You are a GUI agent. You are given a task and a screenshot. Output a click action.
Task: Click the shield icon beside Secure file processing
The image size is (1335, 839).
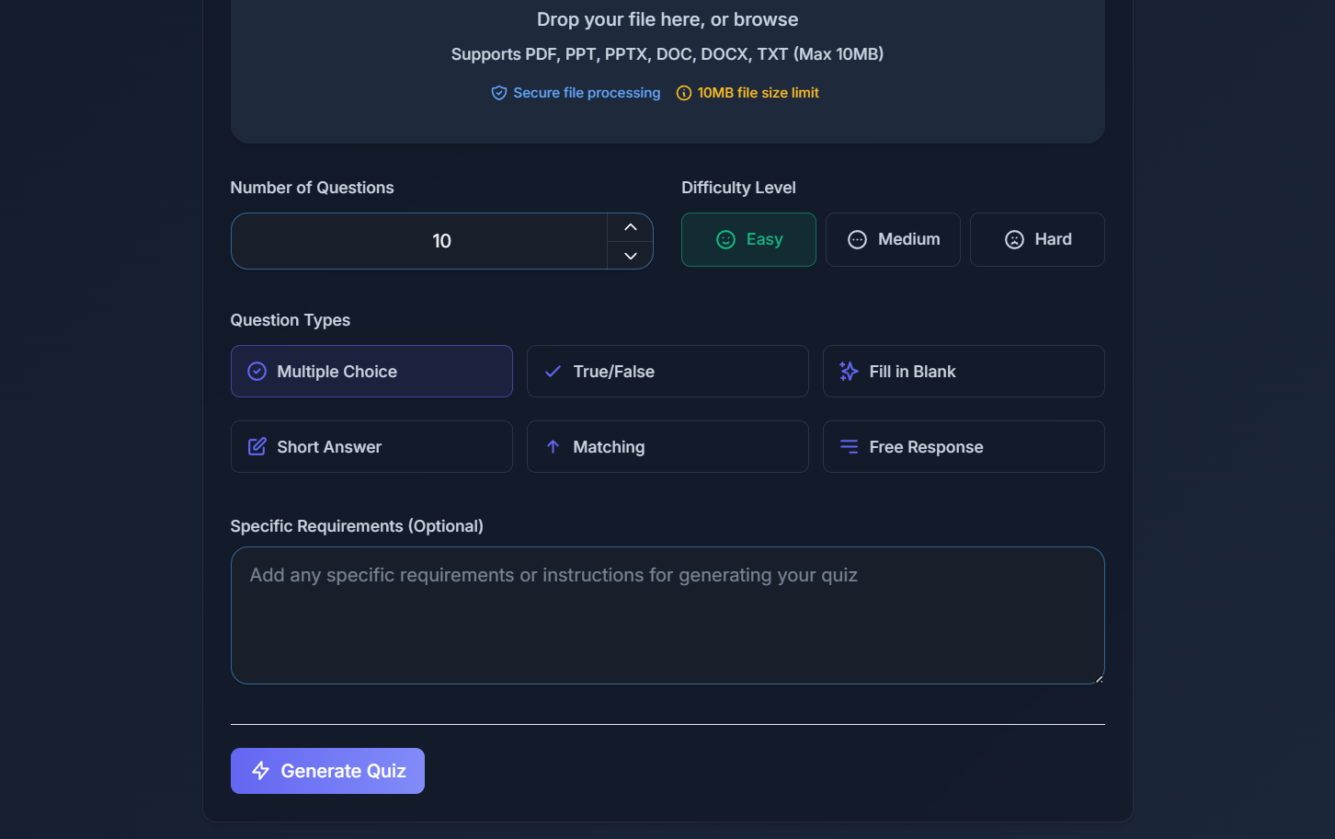[x=498, y=92]
